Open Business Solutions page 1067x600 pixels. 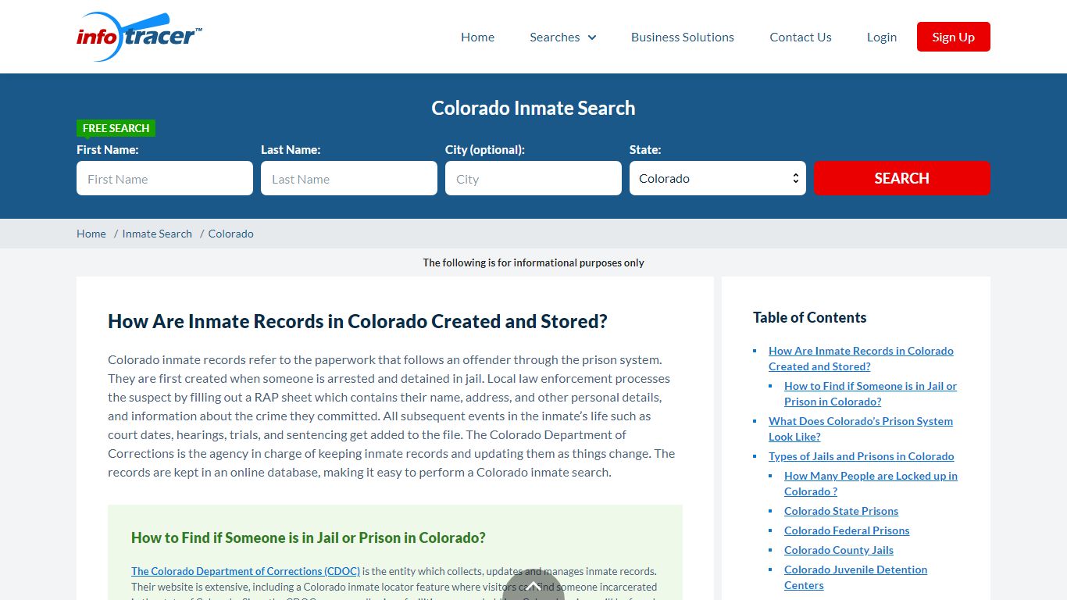pos(683,37)
